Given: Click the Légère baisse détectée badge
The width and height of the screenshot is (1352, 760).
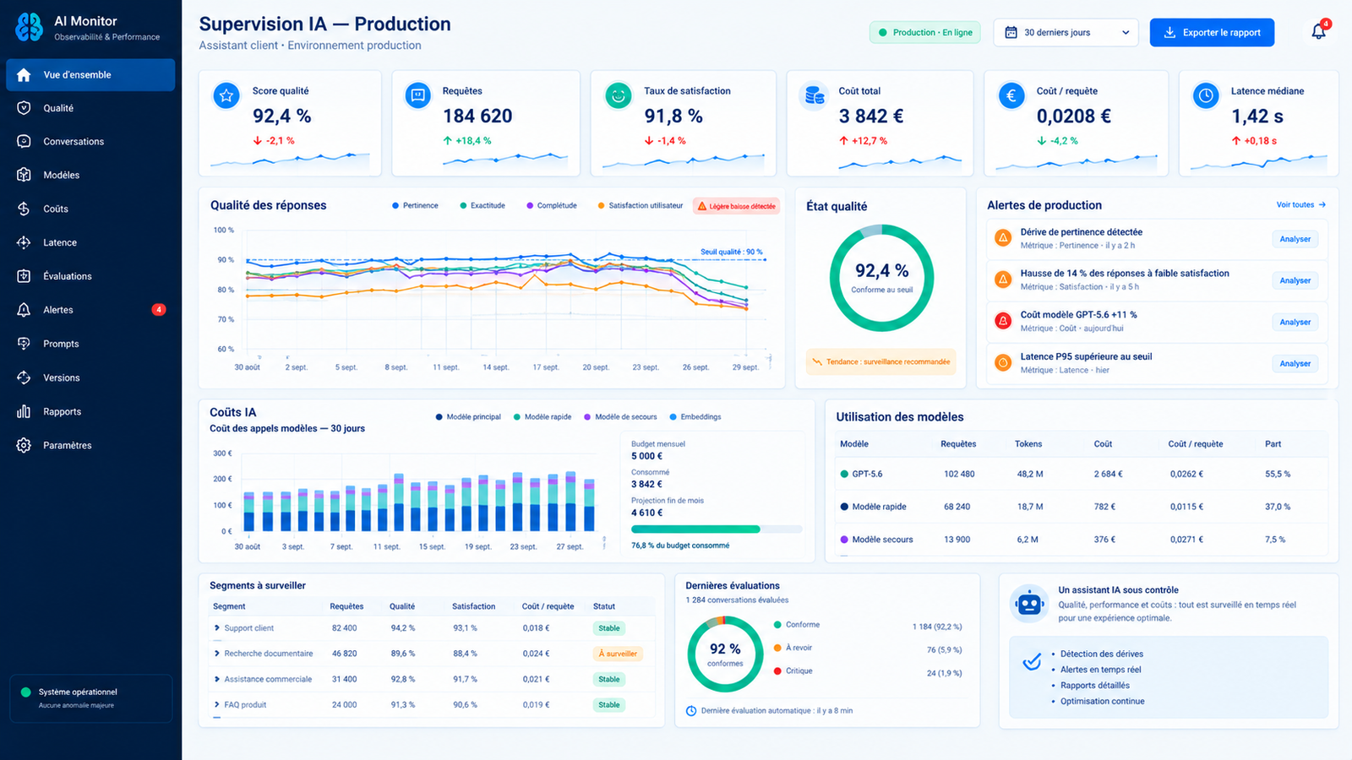Looking at the screenshot, I should point(736,206).
